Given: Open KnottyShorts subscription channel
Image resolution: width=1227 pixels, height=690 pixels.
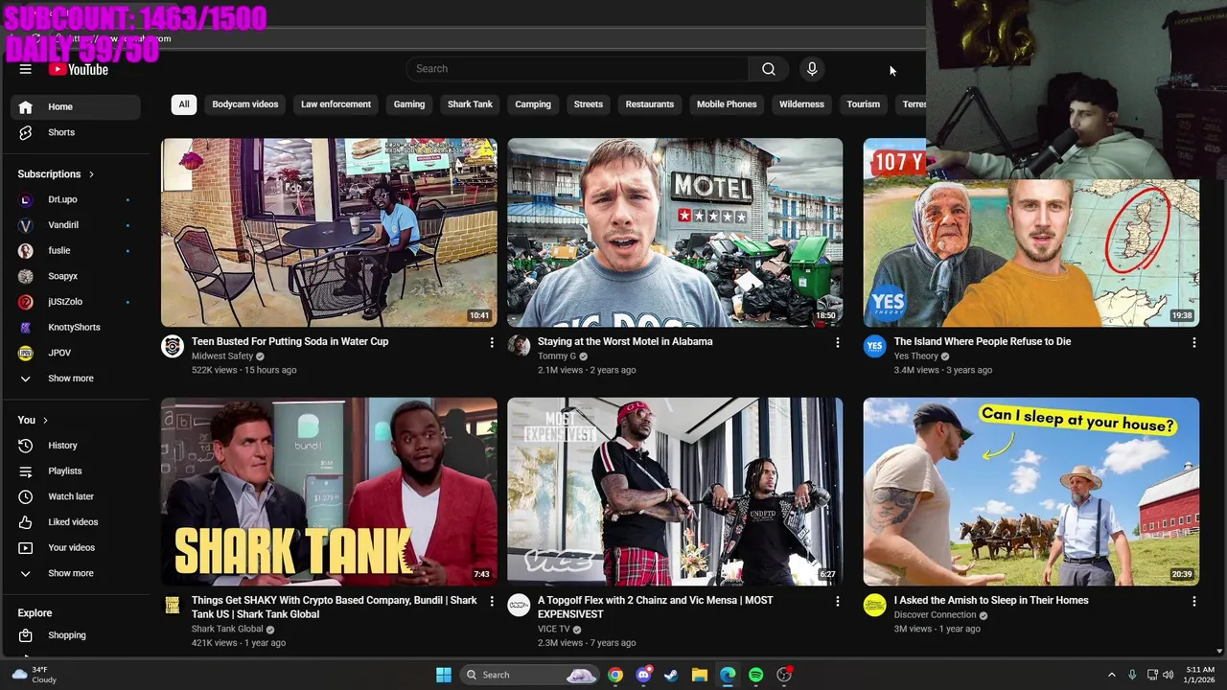Looking at the screenshot, I should [x=76, y=327].
